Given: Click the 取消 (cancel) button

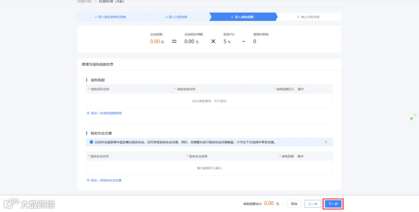Looking at the screenshot, I should 294,204.
